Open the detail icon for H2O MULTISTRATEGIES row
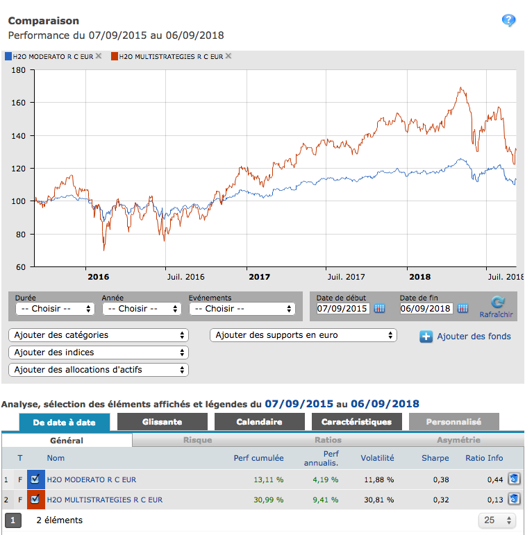Viewport: 525px width, 535px height. 514,499
